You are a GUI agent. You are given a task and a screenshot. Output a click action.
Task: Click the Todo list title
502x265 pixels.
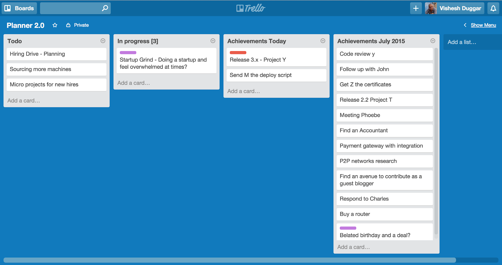tap(15, 41)
